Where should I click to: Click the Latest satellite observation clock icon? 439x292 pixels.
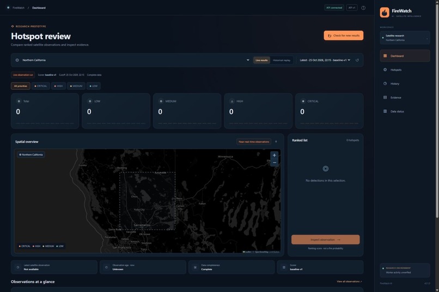17,267
